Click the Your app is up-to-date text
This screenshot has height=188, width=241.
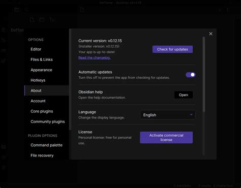[x=97, y=52]
